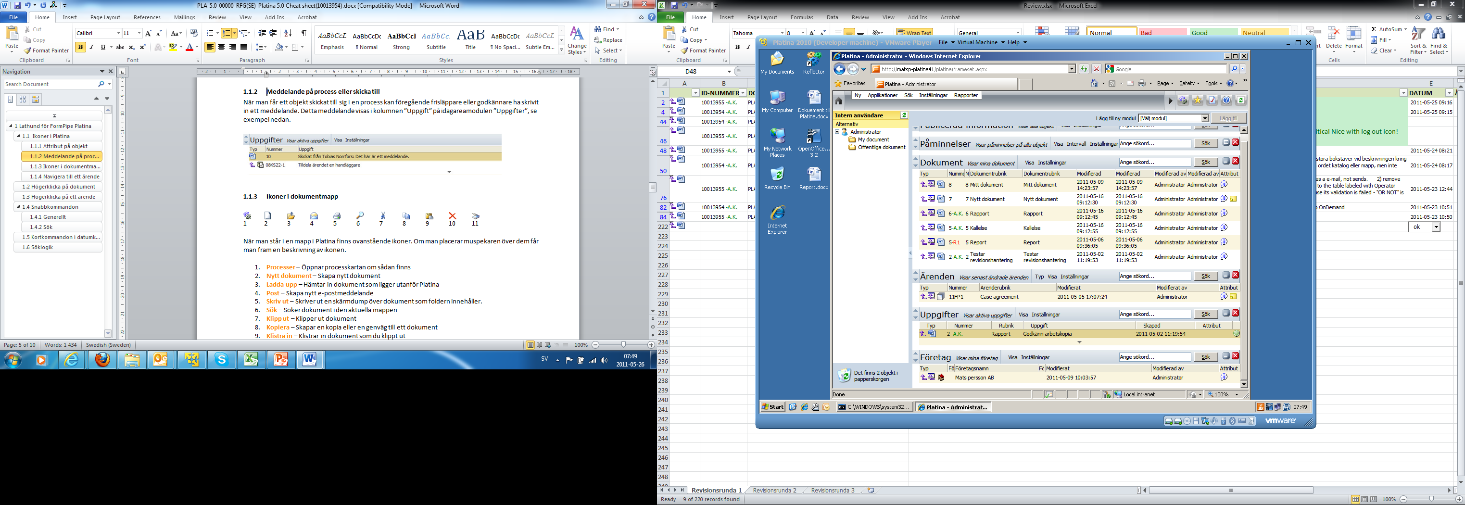This screenshot has width=1465, height=505.
Task: Click the gear settings icon in Platina toolbar
Action: tap(1183, 100)
